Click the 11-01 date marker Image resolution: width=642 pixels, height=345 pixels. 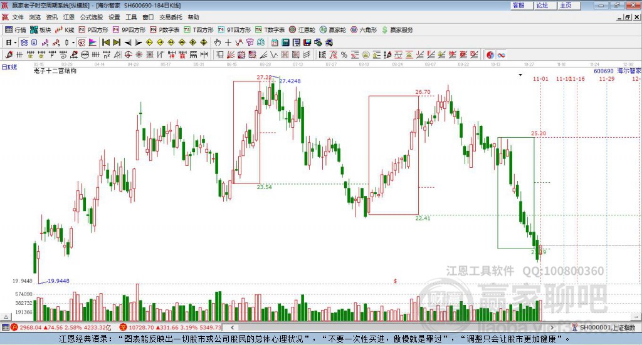coord(540,78)
